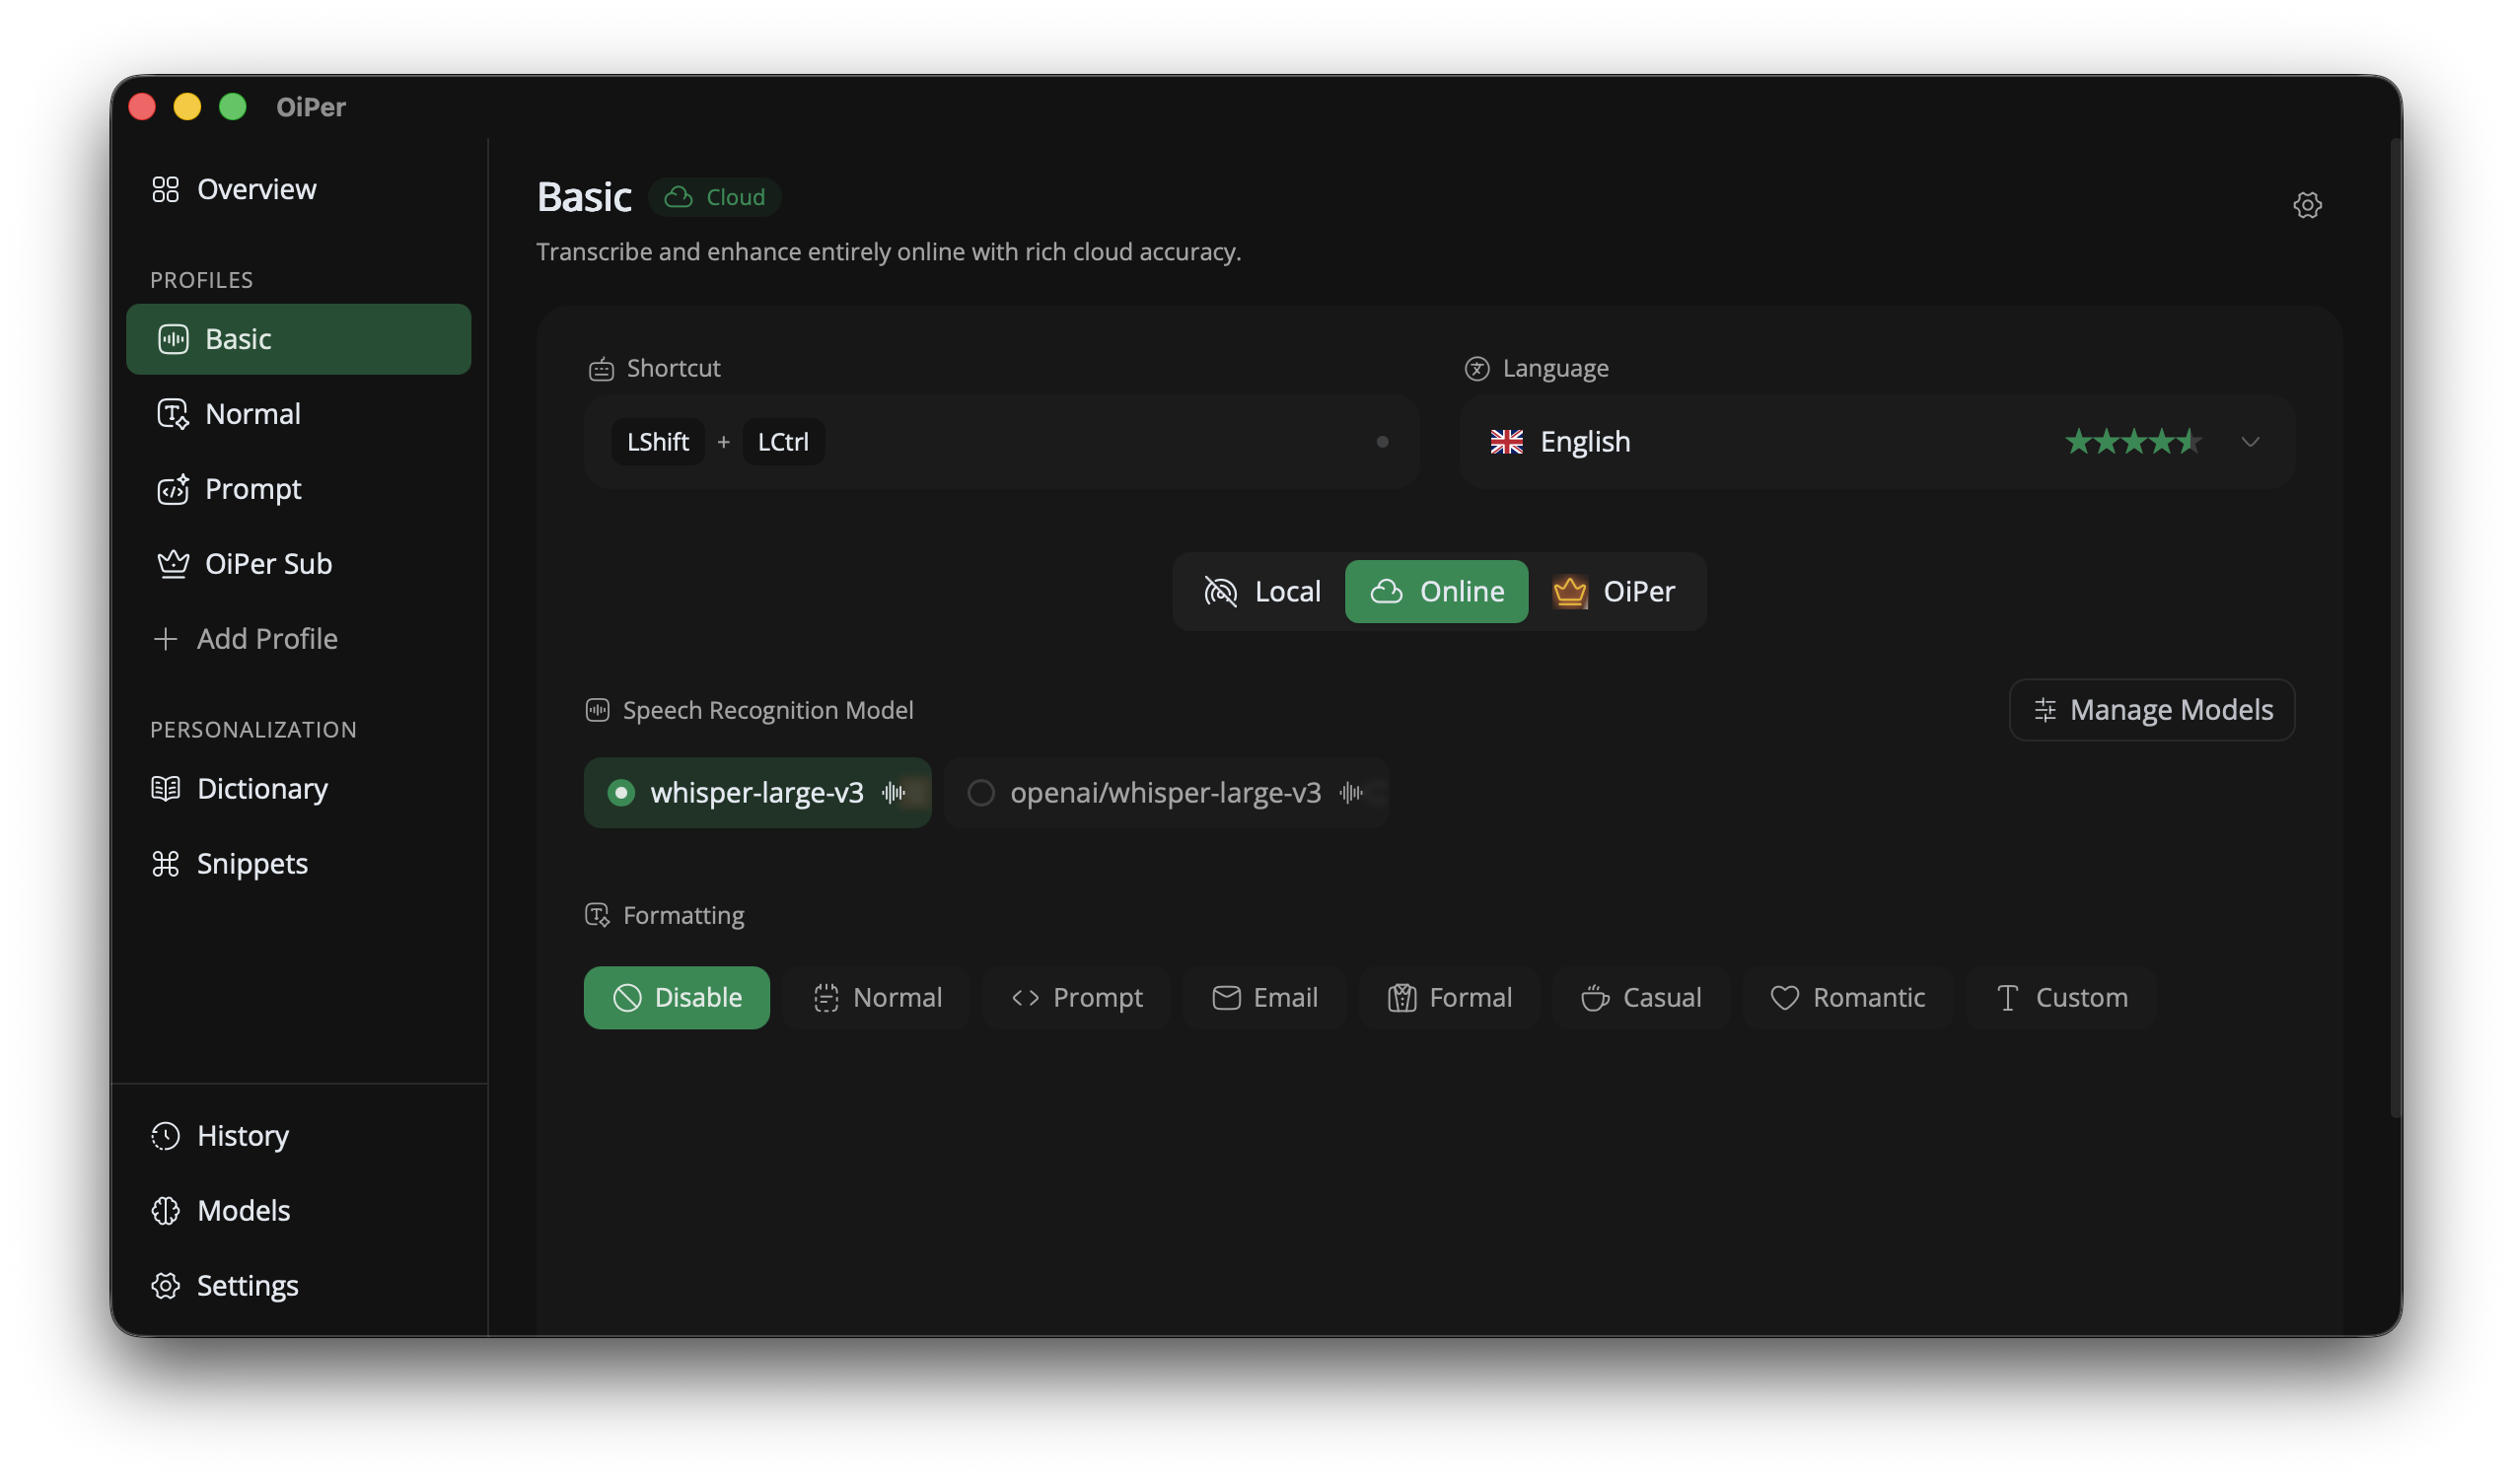Click the PROFILES section label

[x=201, y=280]
